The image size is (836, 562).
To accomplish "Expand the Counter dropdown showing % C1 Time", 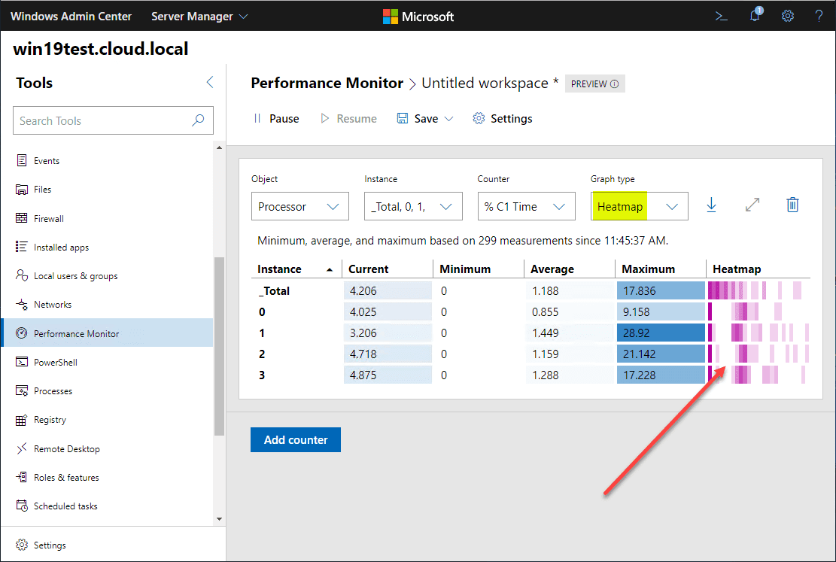I will 525,206.
